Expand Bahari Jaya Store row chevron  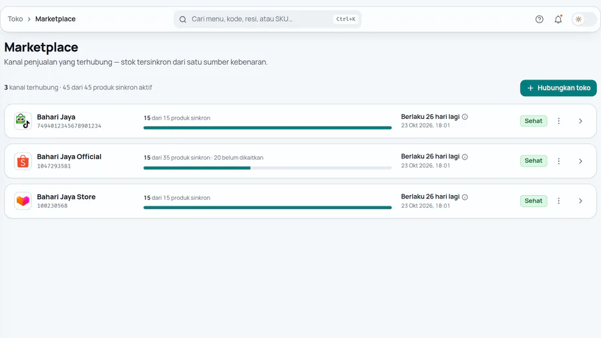click(580, 201)
